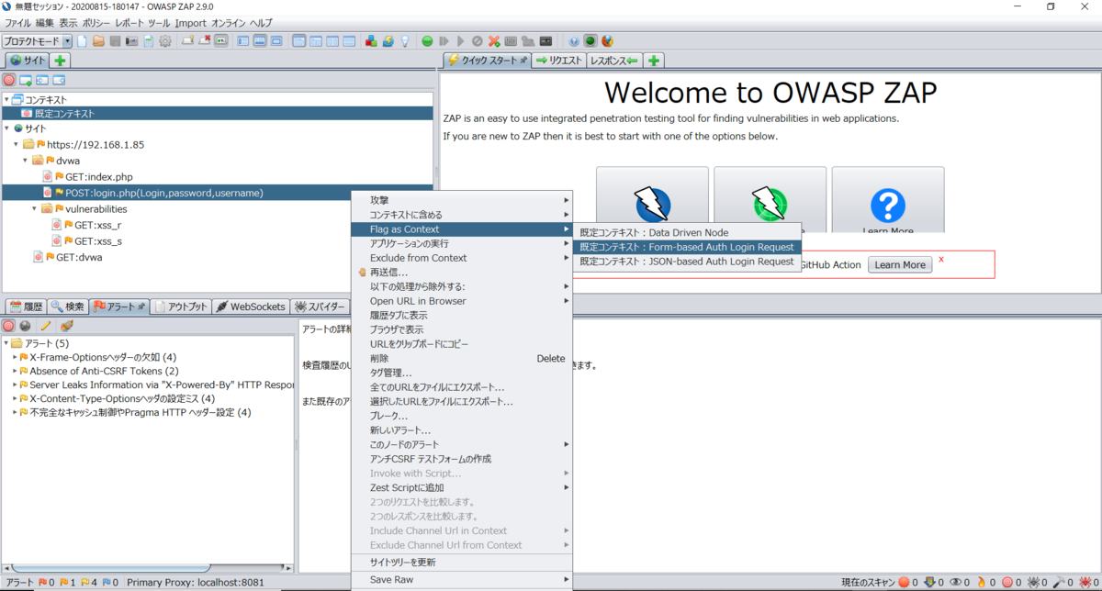The height and width of the screenshot is (591, 1102).
Task: Switch to the リクエスト tab
Action: 559,61
